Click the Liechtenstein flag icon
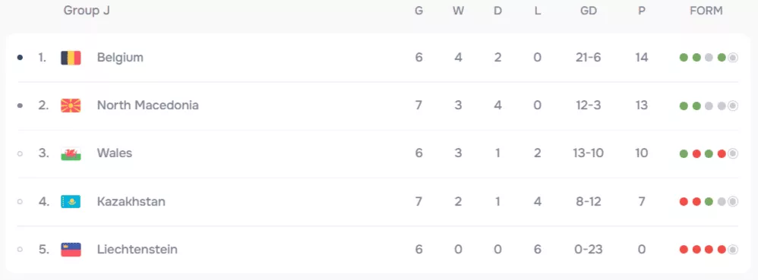Viewport: 758px width, 280px height. pos(71,250)
